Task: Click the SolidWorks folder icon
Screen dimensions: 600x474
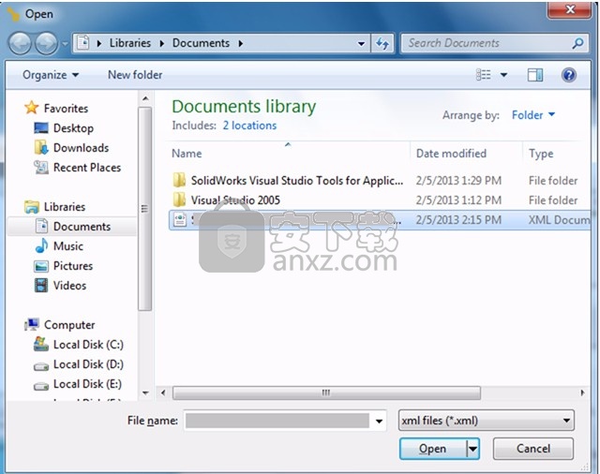Action: point(179,180)
